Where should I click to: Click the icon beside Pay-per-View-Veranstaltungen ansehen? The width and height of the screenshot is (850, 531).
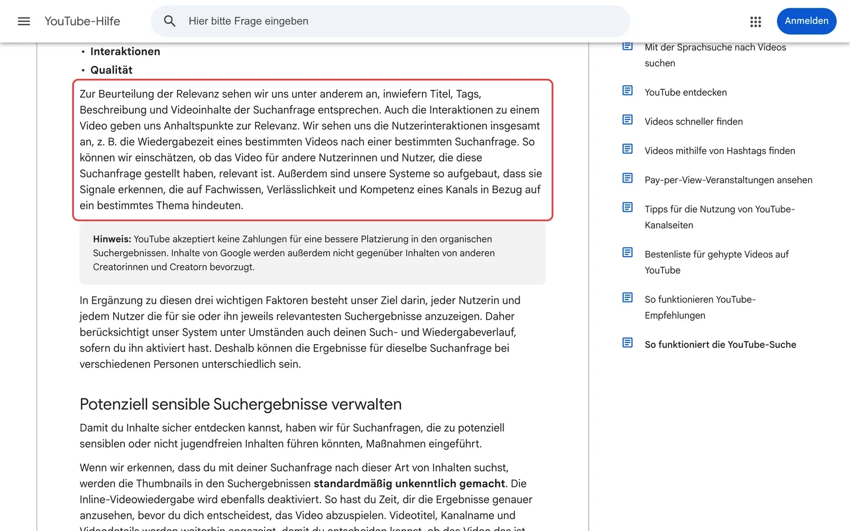click(627, 178)
